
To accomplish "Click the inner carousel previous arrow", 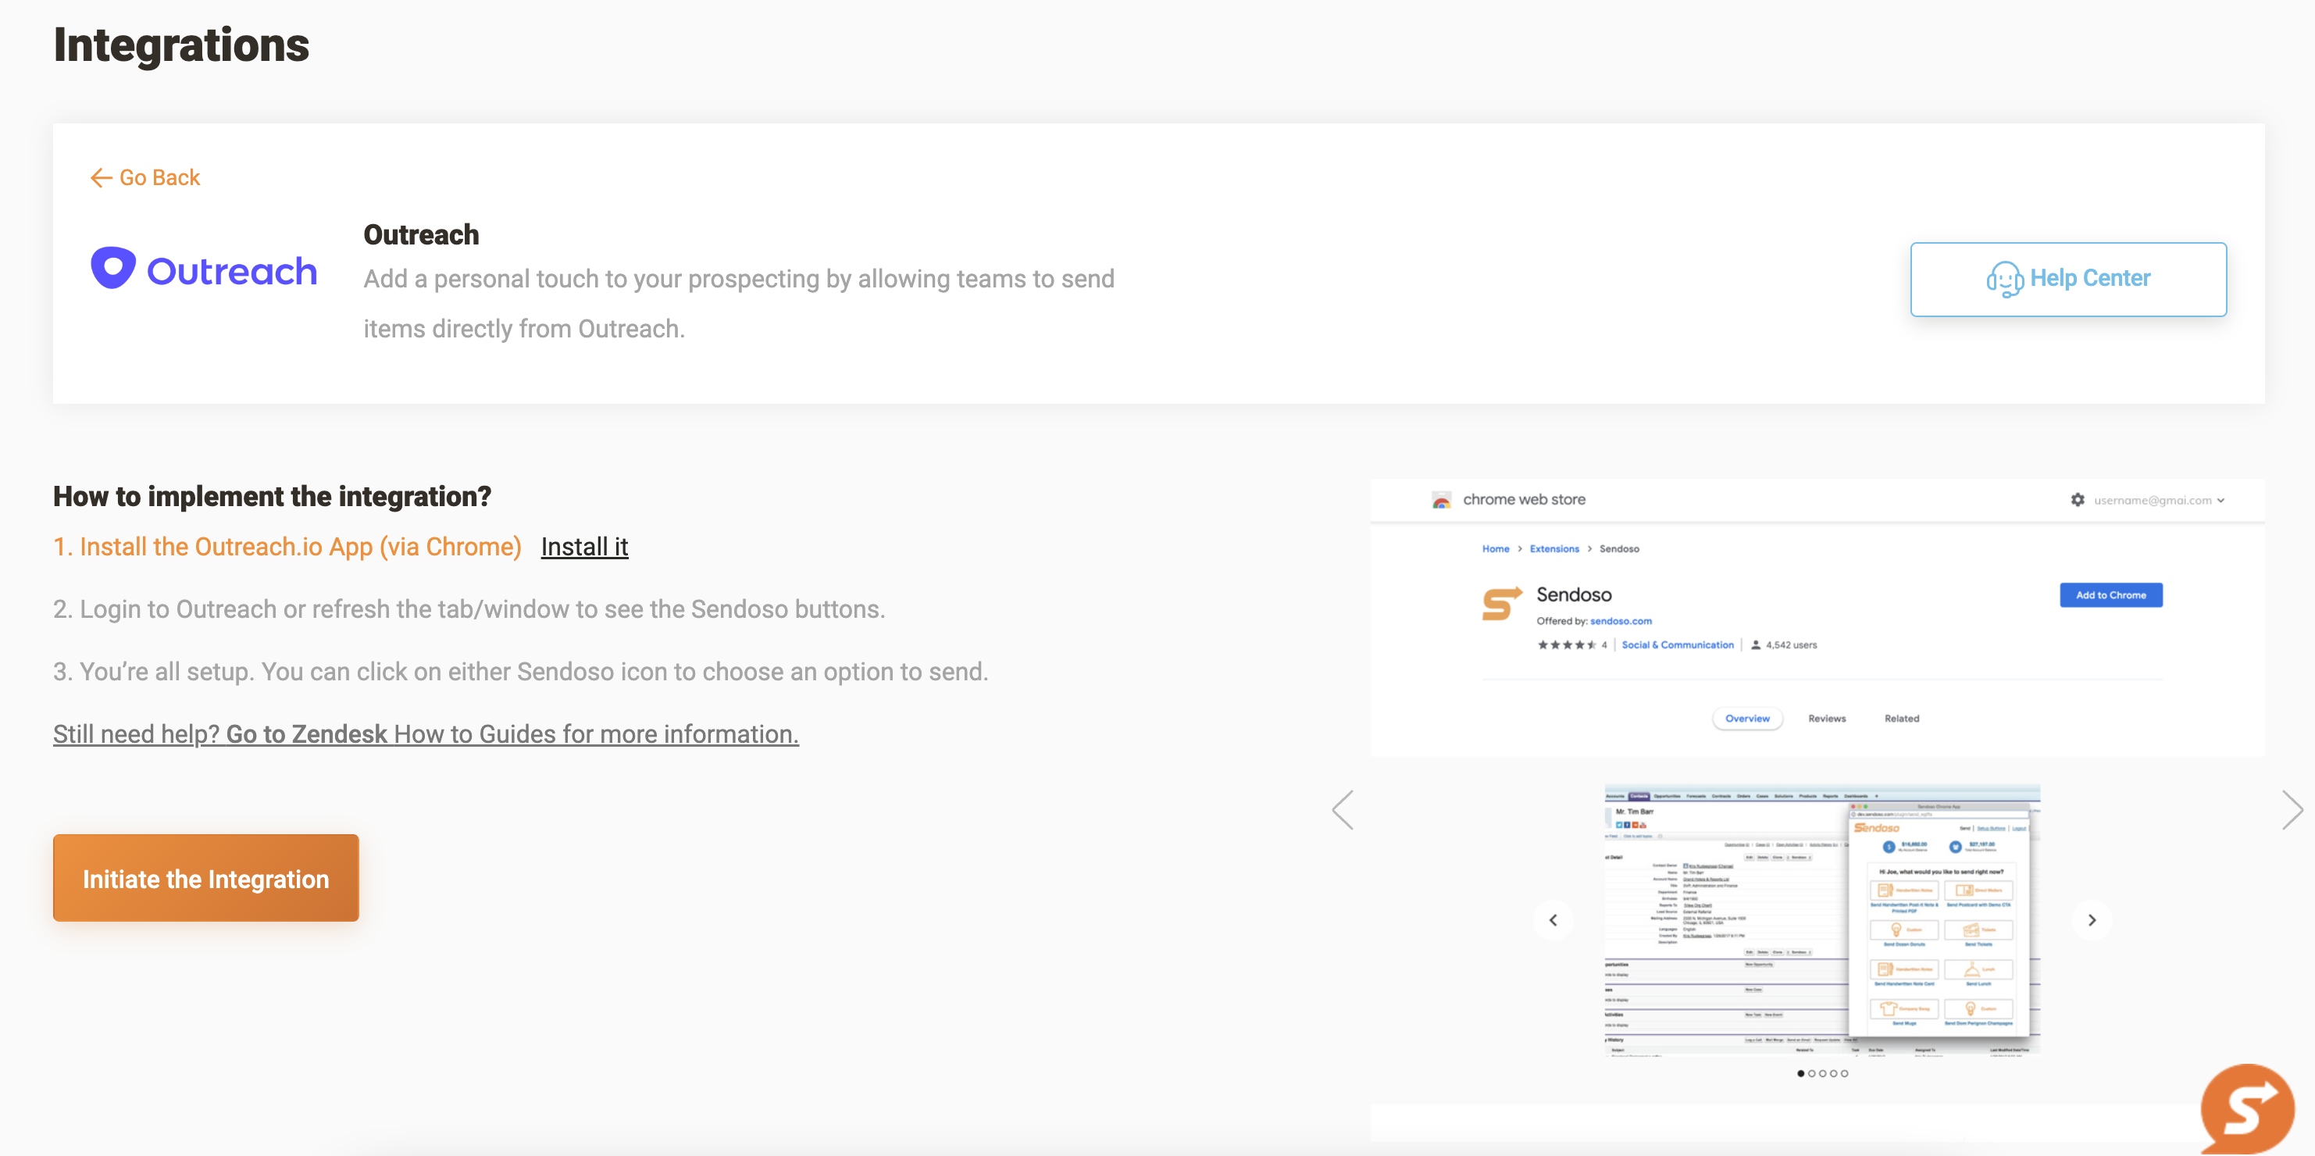I will click(1553, 919).
